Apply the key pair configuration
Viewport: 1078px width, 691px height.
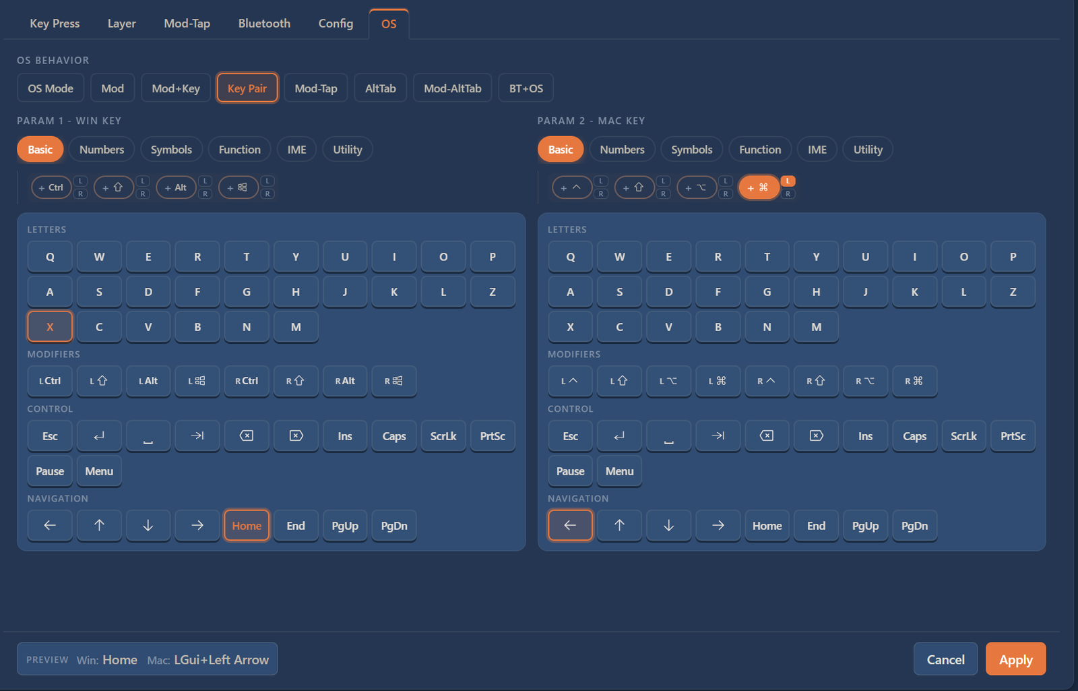click(1015, 659)
